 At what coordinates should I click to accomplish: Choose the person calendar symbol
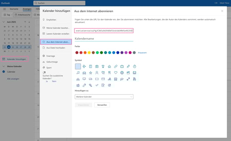[x=97, y=73]
